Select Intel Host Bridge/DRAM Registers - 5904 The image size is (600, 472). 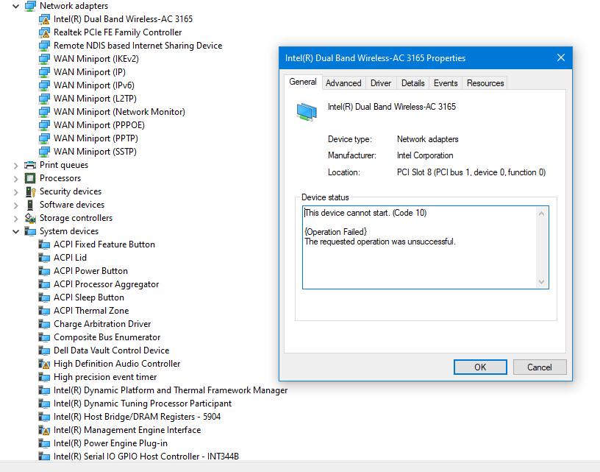pos(137,417)
